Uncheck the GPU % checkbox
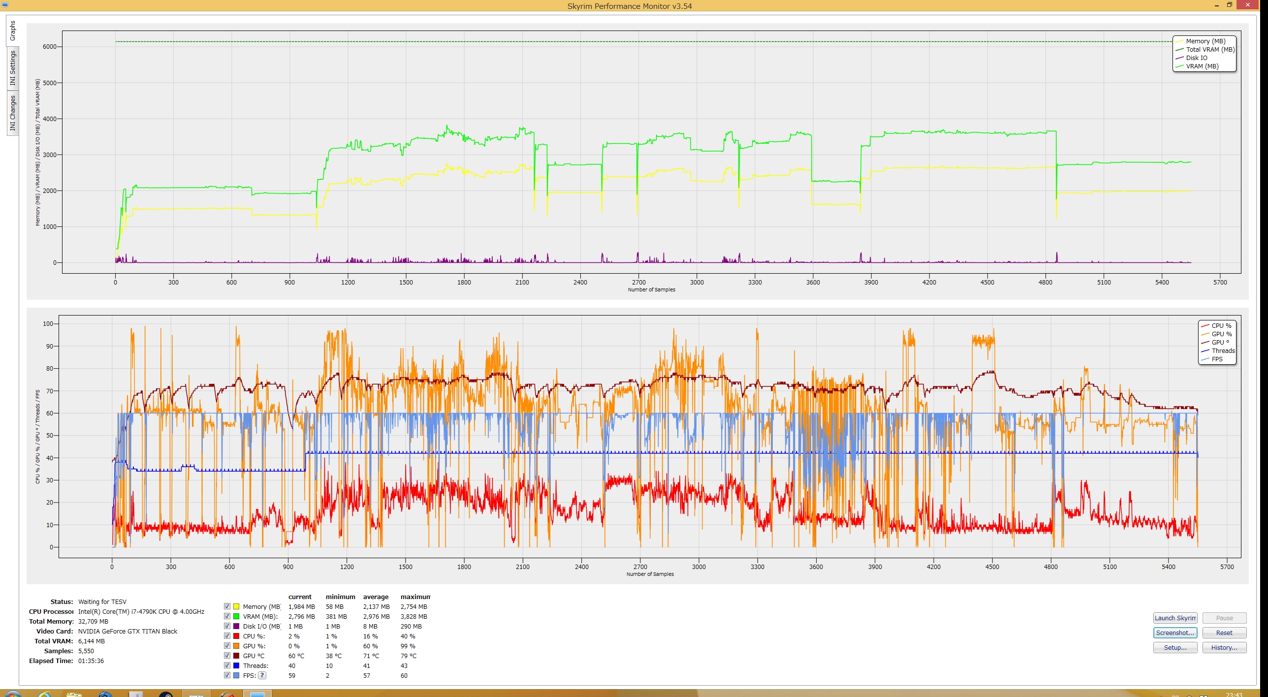Screen dimensions: 1268x697 [x=227, y=646]
